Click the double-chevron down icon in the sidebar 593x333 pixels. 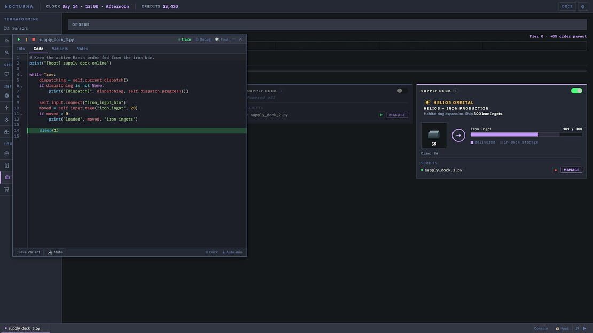7,120
